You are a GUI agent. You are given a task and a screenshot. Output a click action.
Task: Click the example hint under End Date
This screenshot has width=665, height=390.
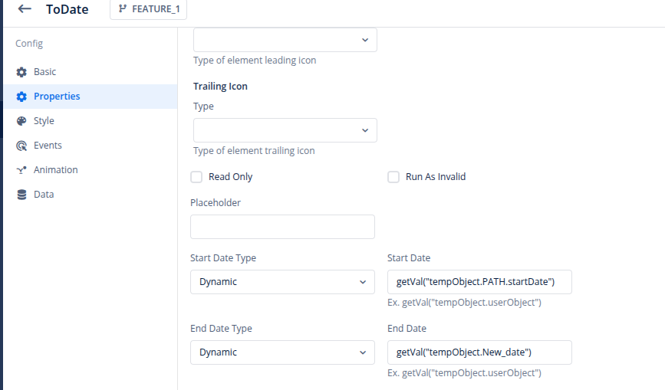[x=464, y=373]
